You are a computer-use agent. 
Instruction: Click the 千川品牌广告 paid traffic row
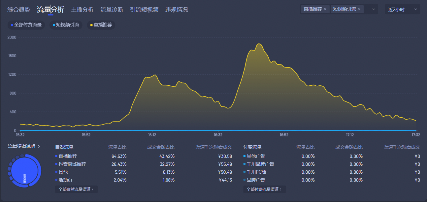click(x=260, y=164)
